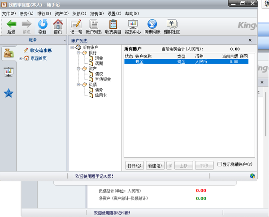Collapse the 所有账户 root tree node
Screen dimensions: 269x217
[72, 48]
